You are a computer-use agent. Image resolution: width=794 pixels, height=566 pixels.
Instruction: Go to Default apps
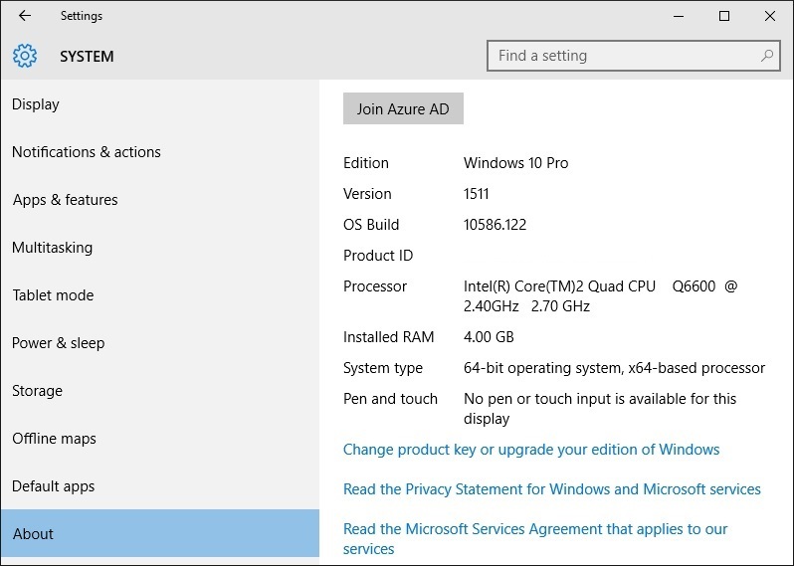point(54,486)
